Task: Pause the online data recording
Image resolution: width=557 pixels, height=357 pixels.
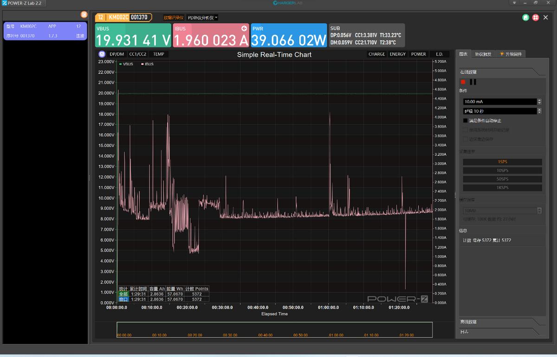Action: (473, 82)
